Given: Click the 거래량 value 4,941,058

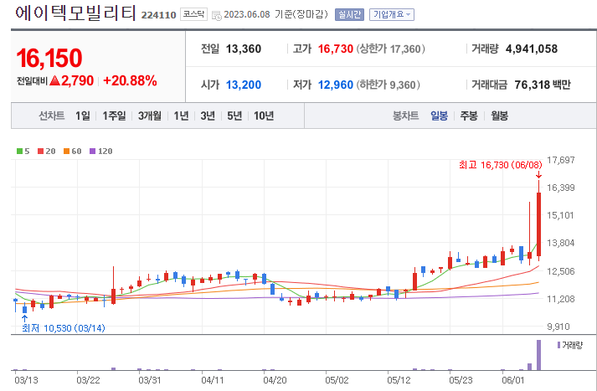Looking at the screenshot, I should coord(532,49).
